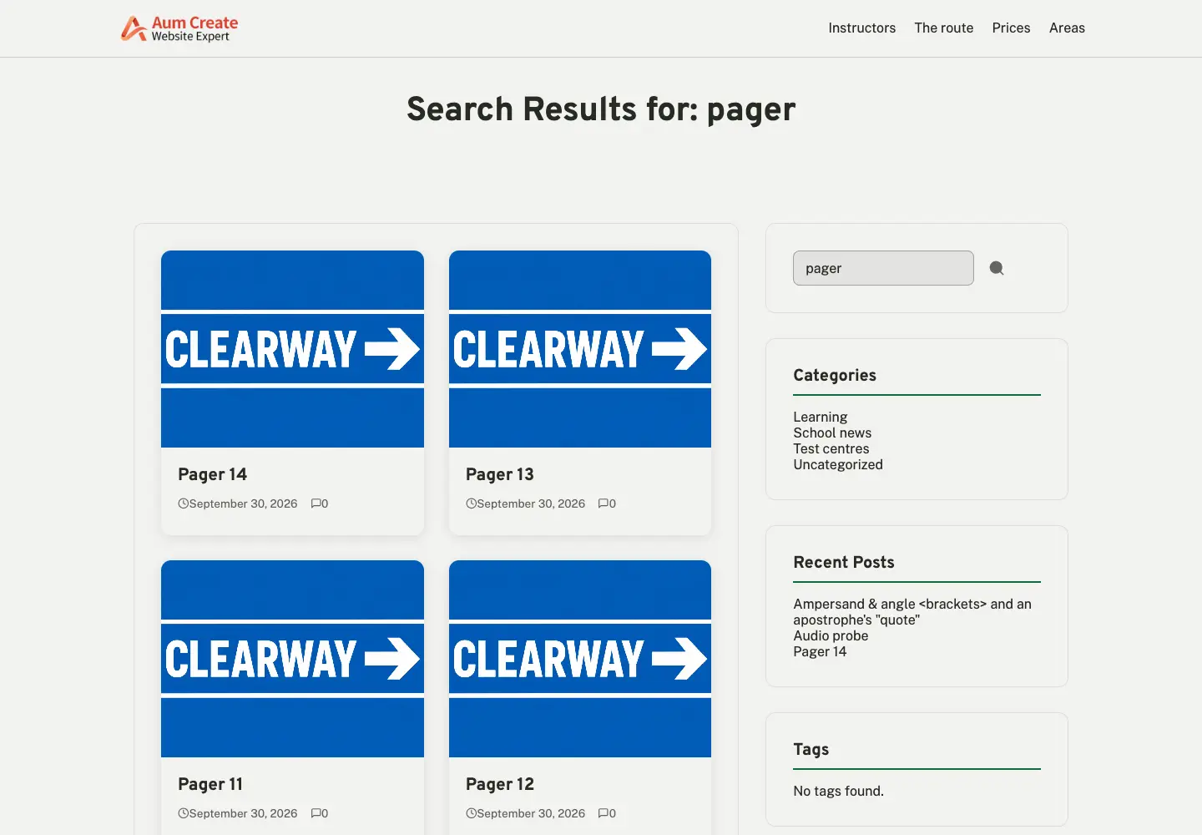
Task: Click the Pager 13 Clearway thumbnail
Action: (x=580, y=349)
